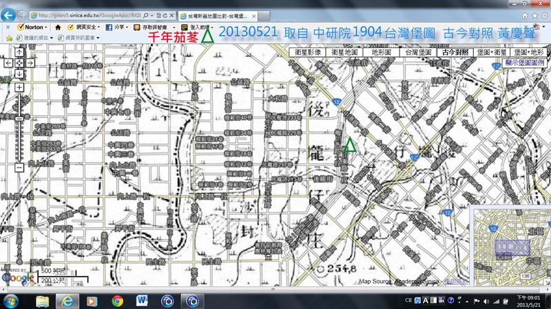Viewport: 551px width, 309px height.
Task: Open the media player taskbar icon
Action: [92, 301]
